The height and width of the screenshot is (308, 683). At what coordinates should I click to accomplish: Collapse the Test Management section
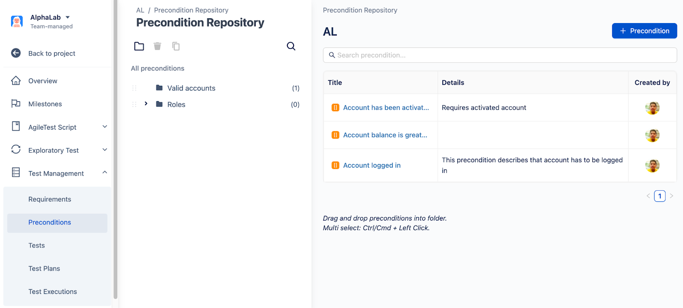tap(105, 173)
